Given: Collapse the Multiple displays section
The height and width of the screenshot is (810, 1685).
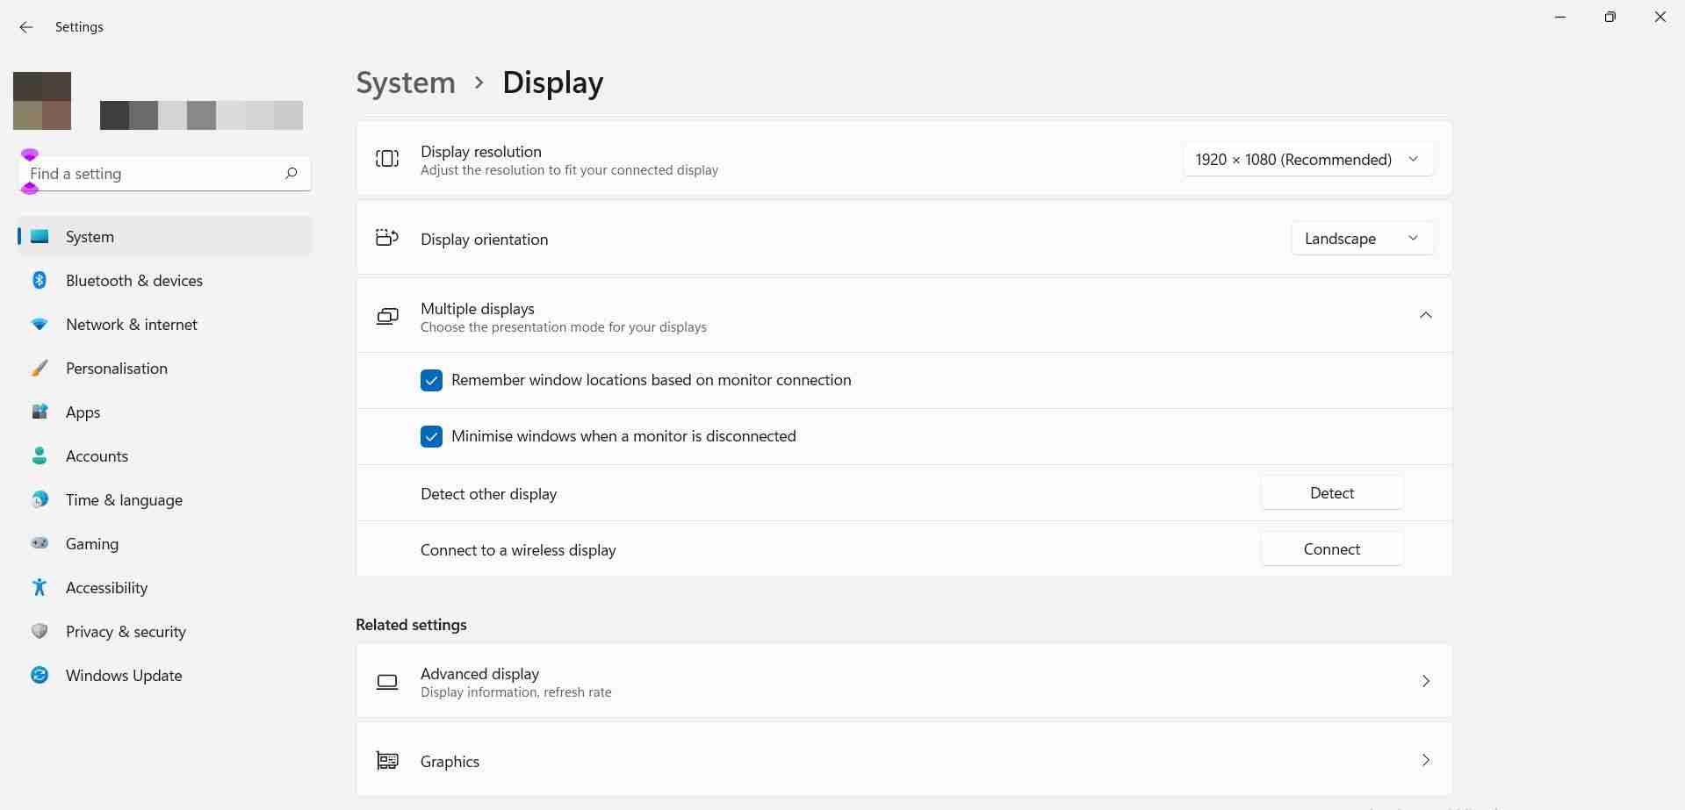Looking at the screenshot, I should coord(1425,315).
